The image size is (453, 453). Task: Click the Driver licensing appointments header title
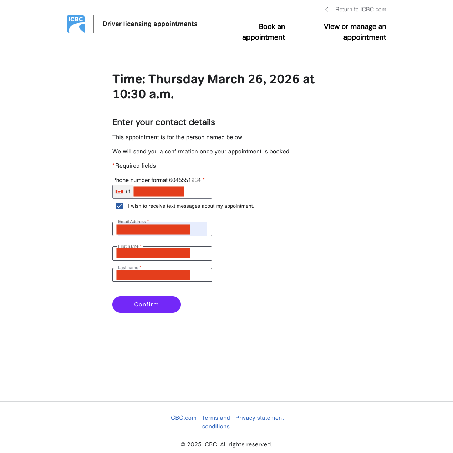point(150,24)
